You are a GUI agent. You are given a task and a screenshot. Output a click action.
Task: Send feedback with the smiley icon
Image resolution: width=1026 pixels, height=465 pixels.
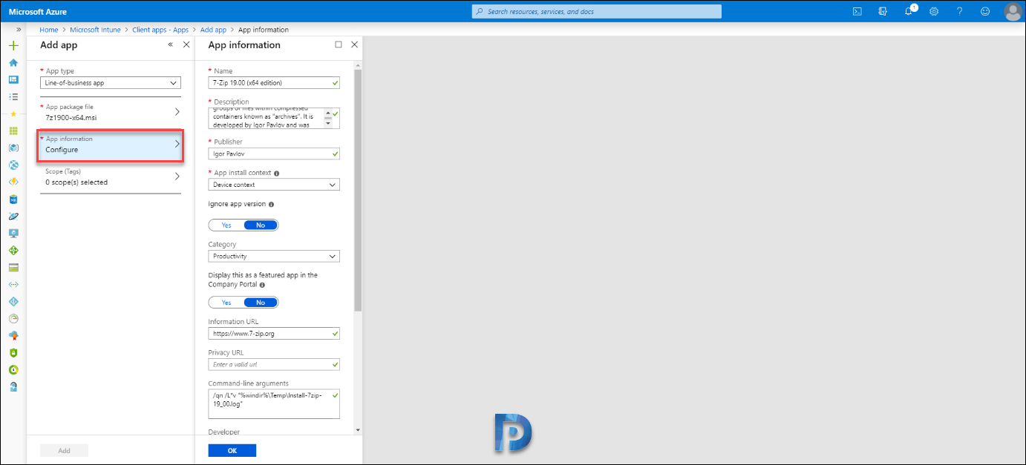pos(985,11)
